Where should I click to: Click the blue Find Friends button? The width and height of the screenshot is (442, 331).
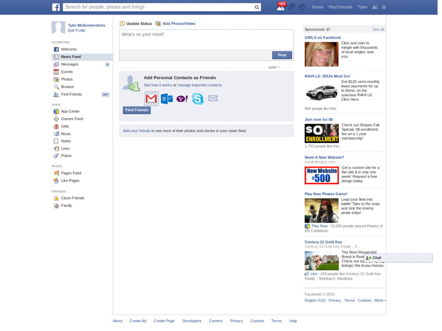[x=137, y=110]
